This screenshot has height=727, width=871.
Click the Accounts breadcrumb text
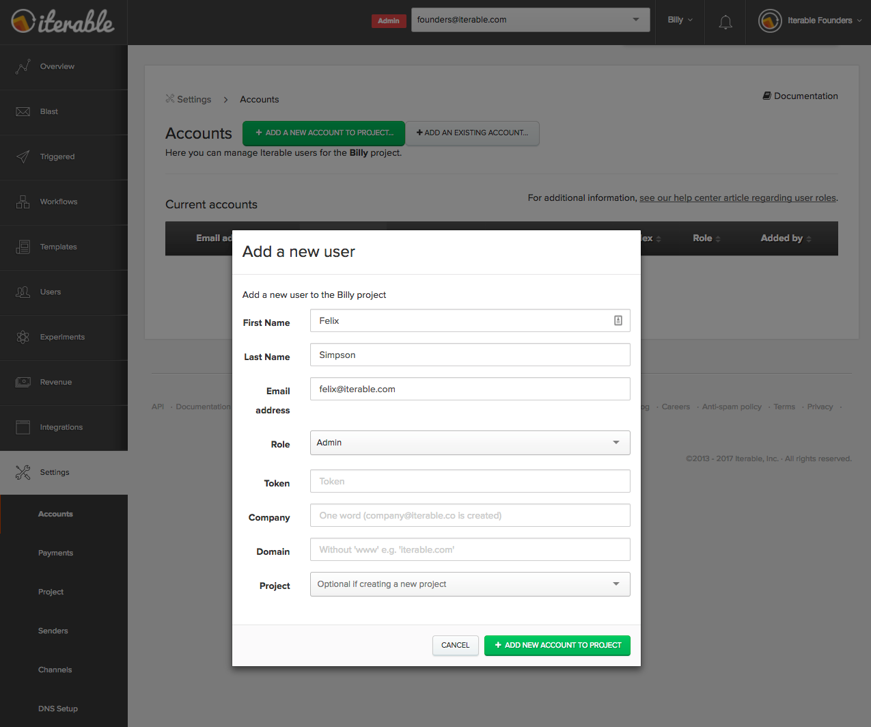point(260,99)
